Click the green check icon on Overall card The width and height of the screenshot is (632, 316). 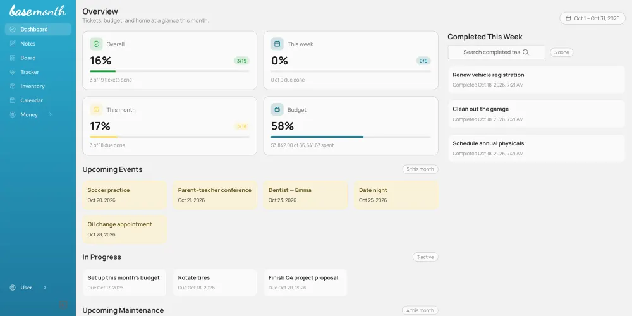(96, 44)
